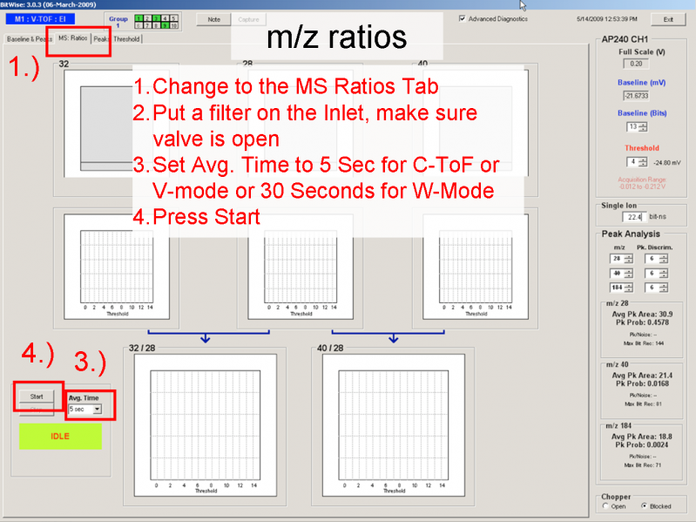Click group indicator box number 1
This screenshot has width=696, height=522.
click(x=138, y=17)
